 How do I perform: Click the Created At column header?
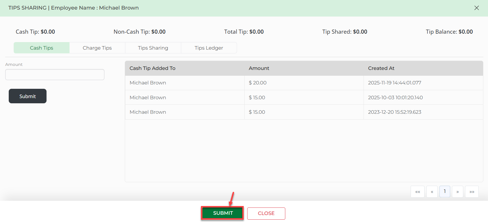coord(381,68)
